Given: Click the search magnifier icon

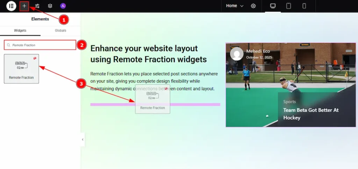Looking at the screenshot, I should pyautogui.click(x=8, y=45).
